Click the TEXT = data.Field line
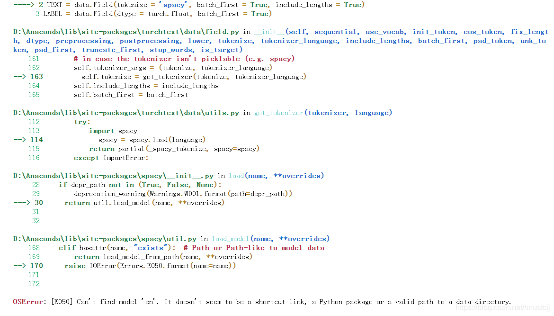The height and width of the screenshot is (316, 554). coord(206,5)
